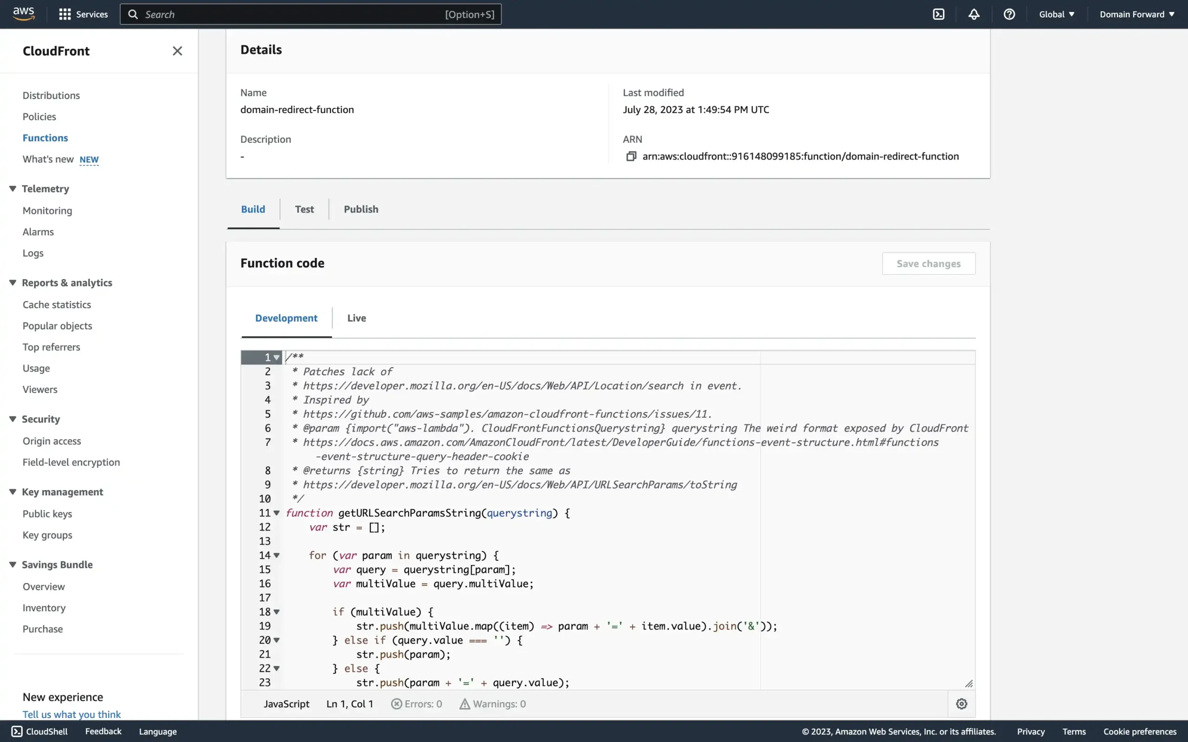Switch to the Test tab

coord(304,209)
